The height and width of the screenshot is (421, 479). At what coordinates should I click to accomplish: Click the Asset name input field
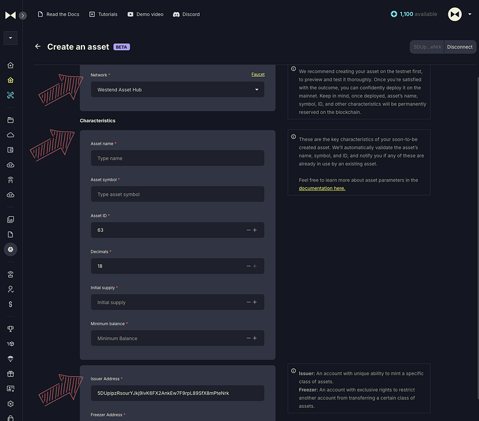point(177,158)
